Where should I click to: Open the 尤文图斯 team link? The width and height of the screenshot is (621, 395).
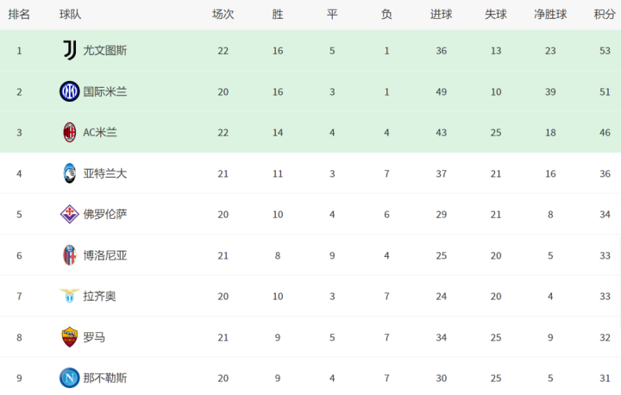(105, 51)
